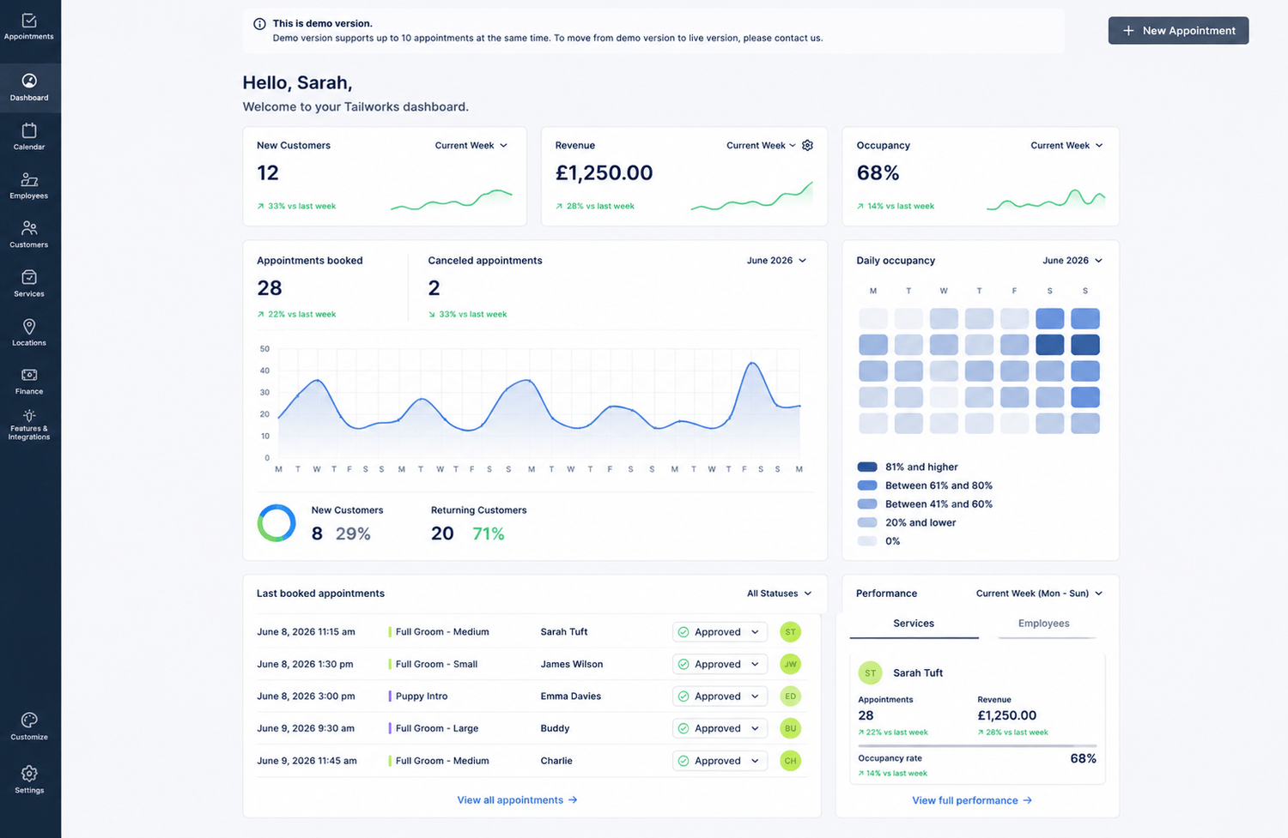1288x838 pixels.
Task: Click the ST avatar in Sarah Tuft's appointment row
Action: click(790, 632)
